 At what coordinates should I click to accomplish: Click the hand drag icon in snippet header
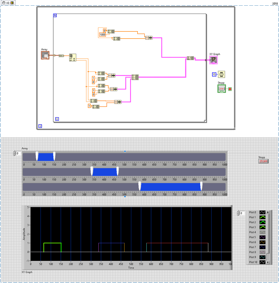[x=4, y=3]
